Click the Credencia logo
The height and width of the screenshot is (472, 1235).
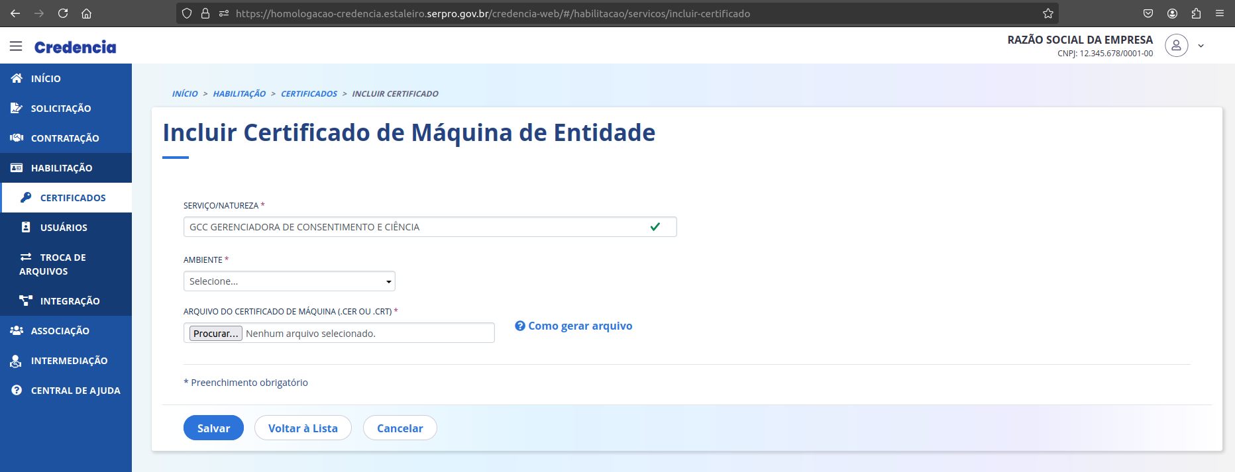[x=76, y=47]
